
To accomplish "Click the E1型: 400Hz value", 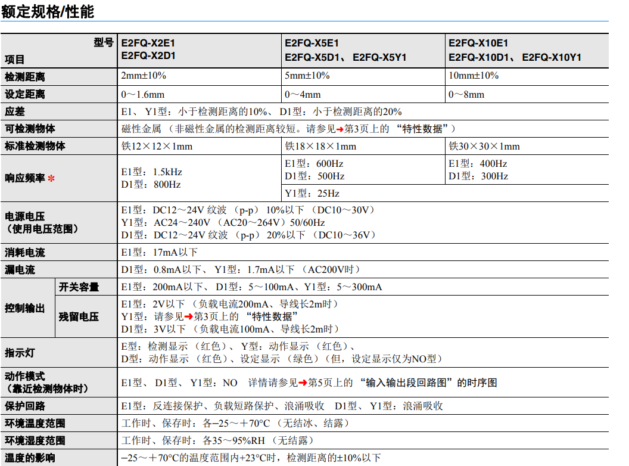I will pyautogui.click(x=478, y=164).
